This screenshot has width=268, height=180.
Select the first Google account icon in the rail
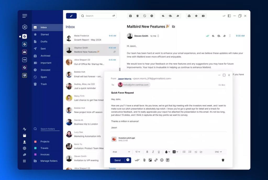click(25, 36)
